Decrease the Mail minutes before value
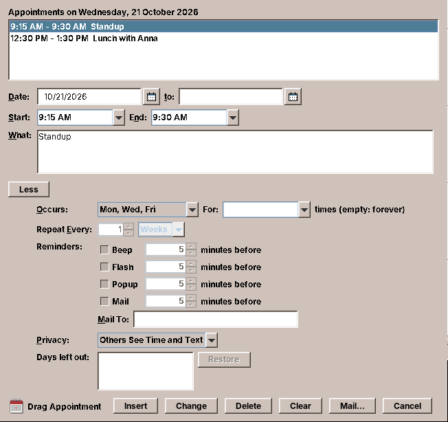Screen dimensions: 448x422 pyautogui.click(x=191, y=304)
